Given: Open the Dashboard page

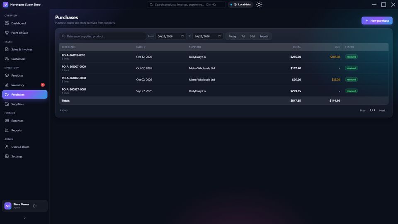Looking at the screenshot, I should coord(24,23).
